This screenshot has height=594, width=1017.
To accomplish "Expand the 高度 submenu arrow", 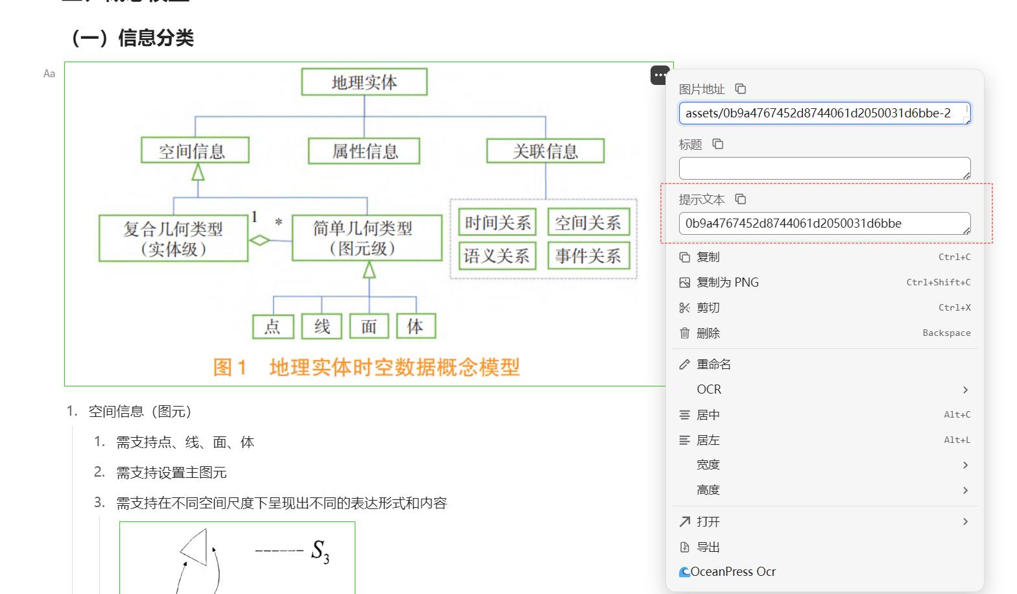I will pos(965,490).
